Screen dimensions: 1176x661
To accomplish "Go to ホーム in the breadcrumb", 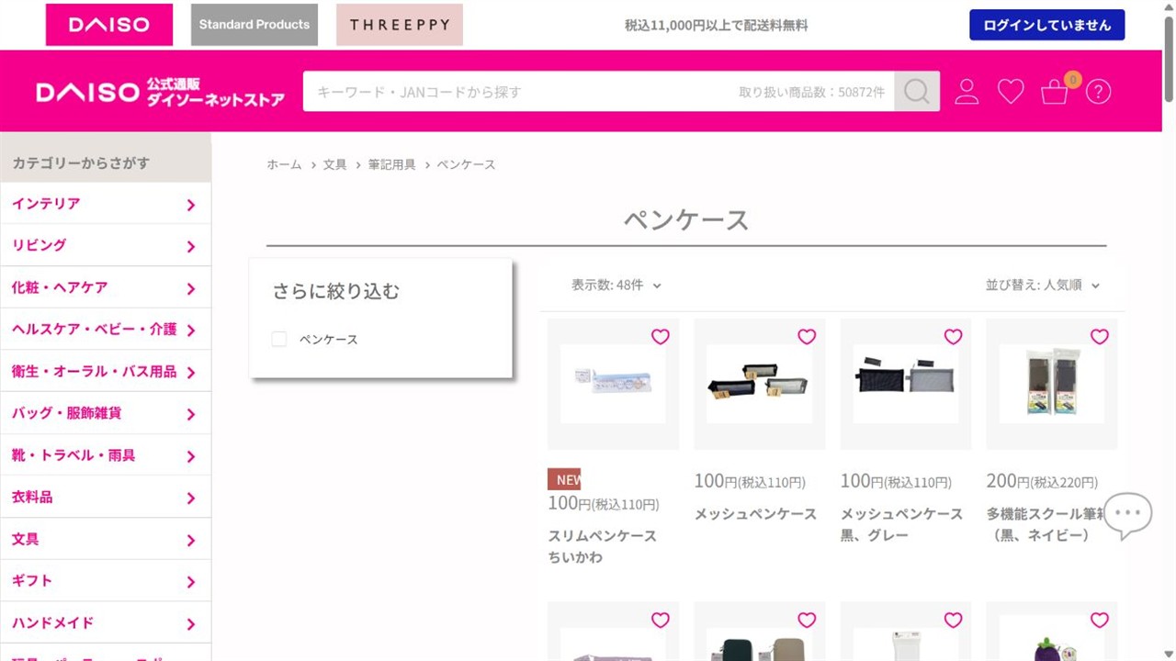I will point(284,164).
